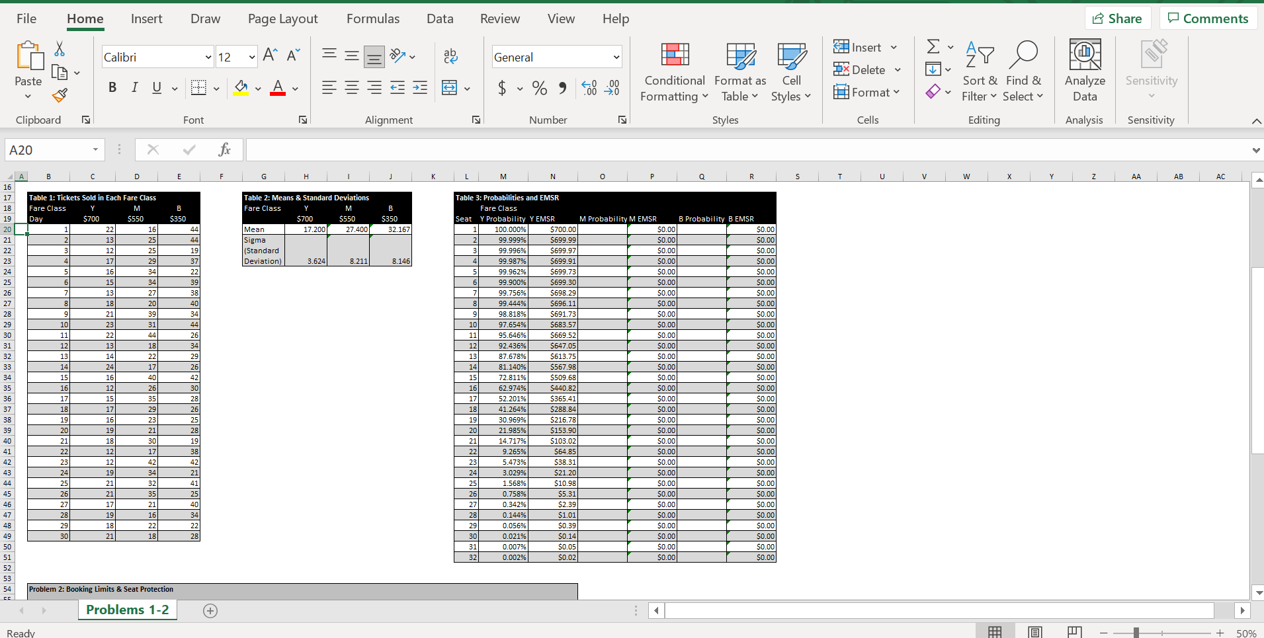Viewport: 1264px width, 638px height.
Task: Toggle bold formatting
Action: 112,87
